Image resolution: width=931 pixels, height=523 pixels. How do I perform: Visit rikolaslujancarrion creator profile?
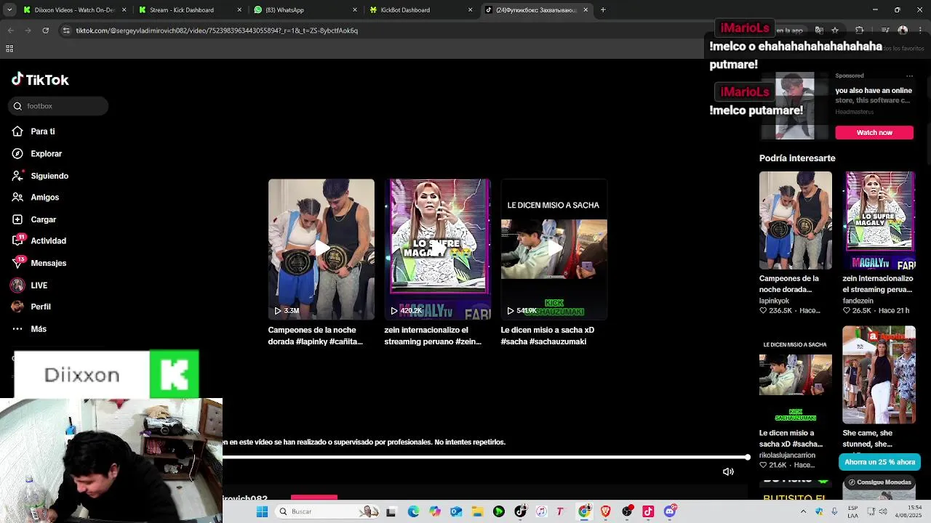click(x=787, y=455)
